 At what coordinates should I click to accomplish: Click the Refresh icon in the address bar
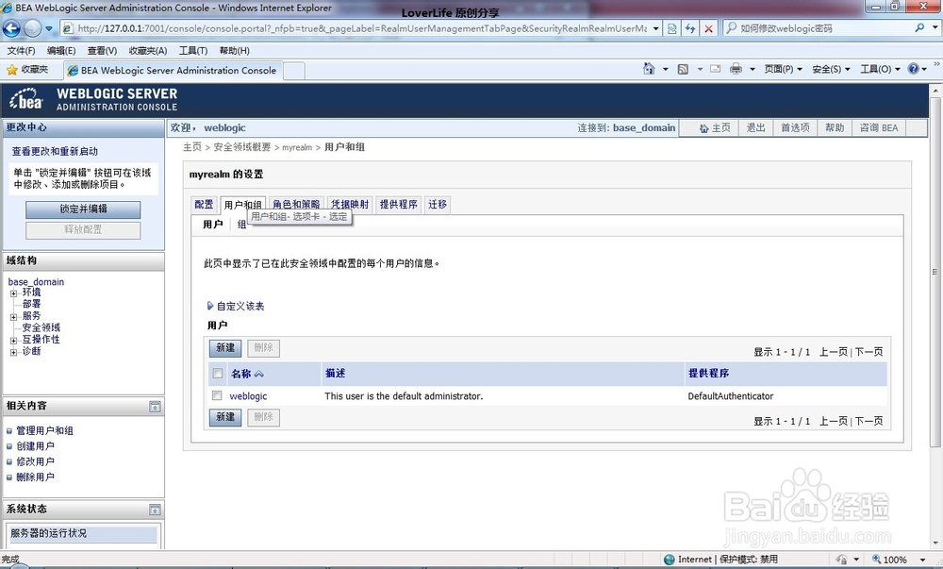coord(691,29)
